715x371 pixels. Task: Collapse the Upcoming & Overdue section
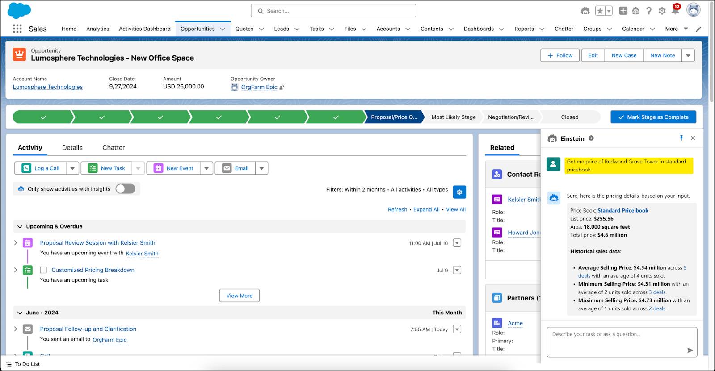pyautogui.click(x=20, y=227)
